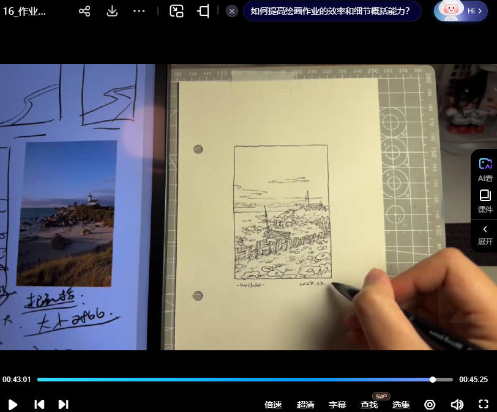
Task: Open the hexagon player settings icon
Action: coord(430,404)
